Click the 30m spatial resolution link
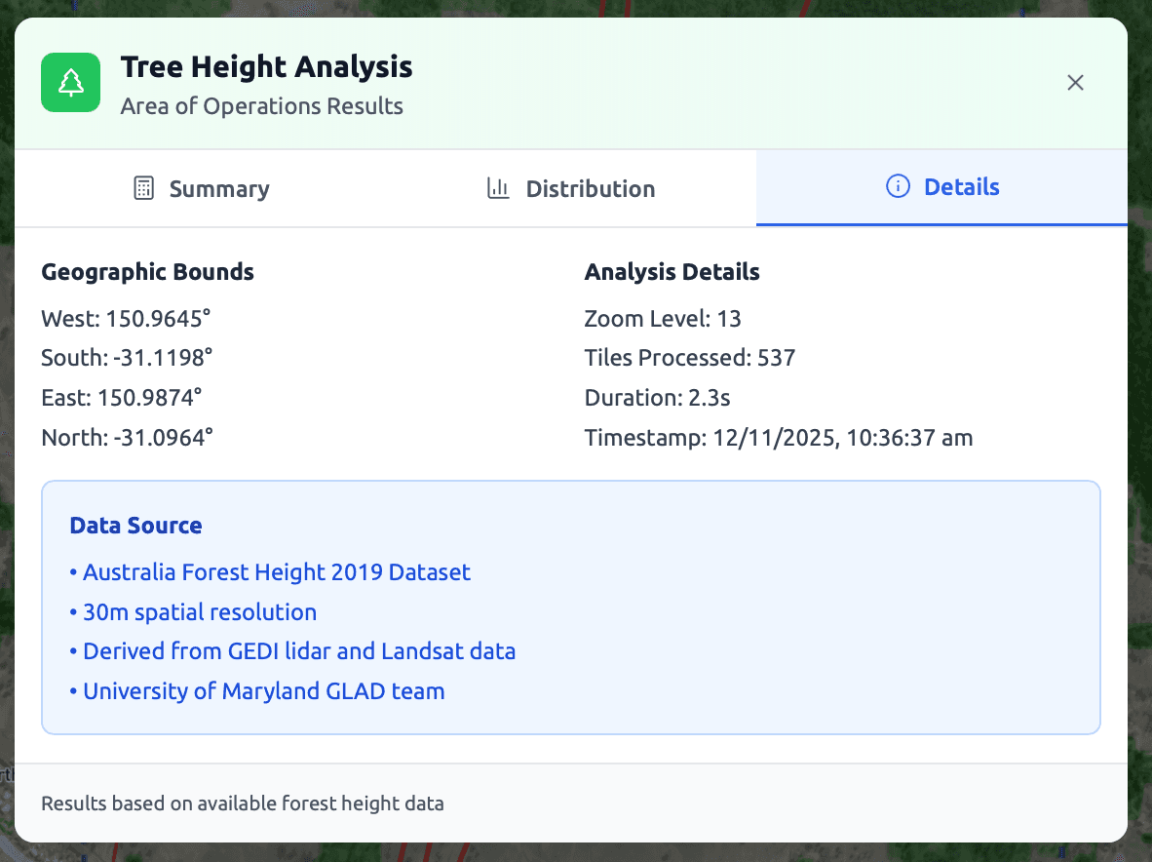The image size is (1152, 862). 199,612
